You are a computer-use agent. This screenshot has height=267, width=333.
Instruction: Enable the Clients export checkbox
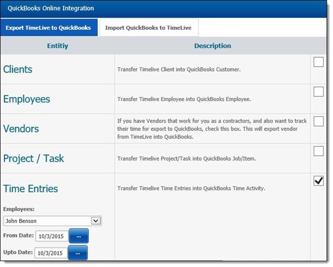click(x=318, y=62)
